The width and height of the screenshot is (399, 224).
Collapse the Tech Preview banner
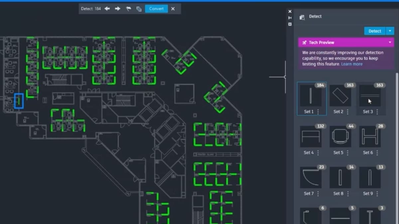coord(390,42)
